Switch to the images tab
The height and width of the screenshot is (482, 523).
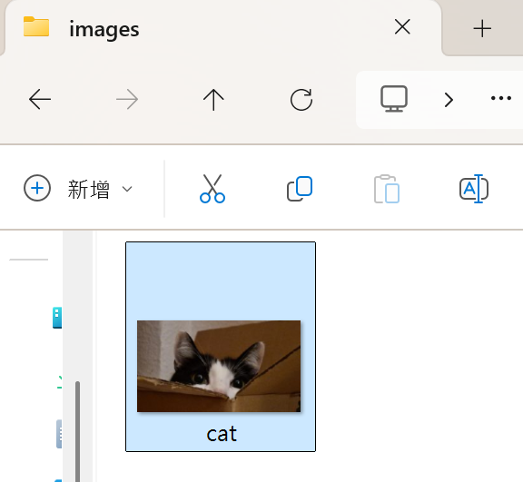222,29
